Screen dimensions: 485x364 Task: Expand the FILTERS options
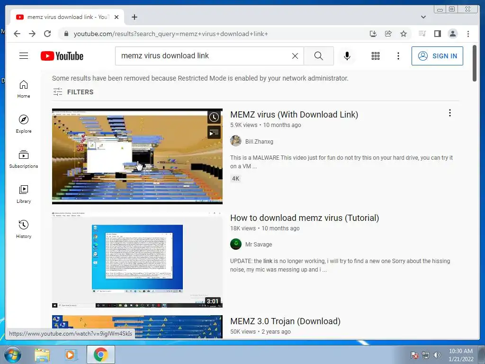coord(73,92)
